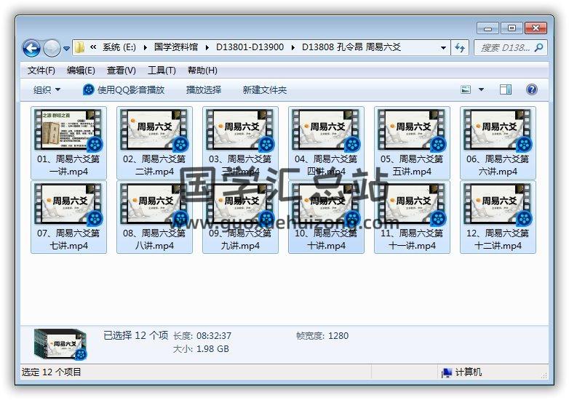Go back with the blue Back arrow

click(31, 48)
